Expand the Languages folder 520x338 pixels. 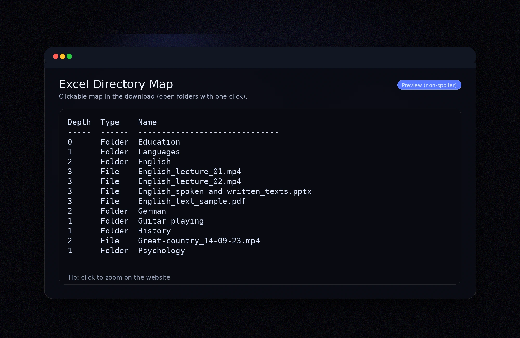tap(159, 152)
